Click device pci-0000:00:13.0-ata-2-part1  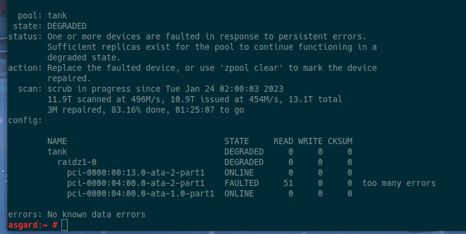coord(136,172)
